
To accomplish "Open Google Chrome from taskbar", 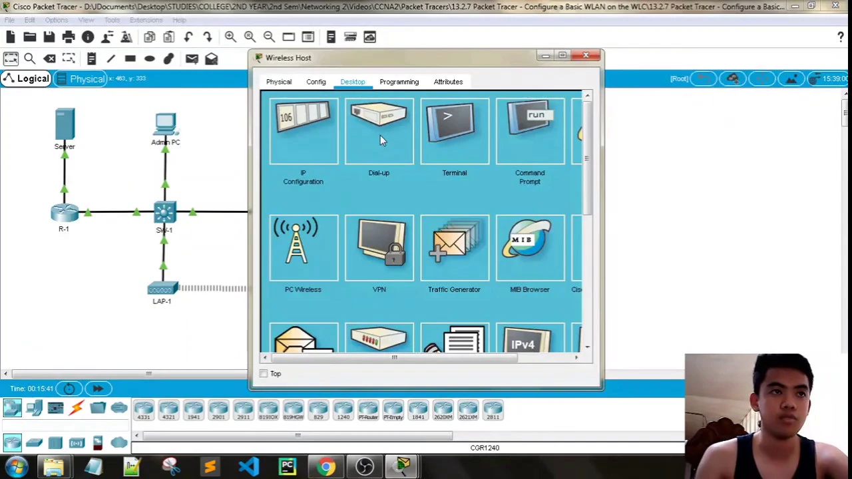I will pos(326,466).
